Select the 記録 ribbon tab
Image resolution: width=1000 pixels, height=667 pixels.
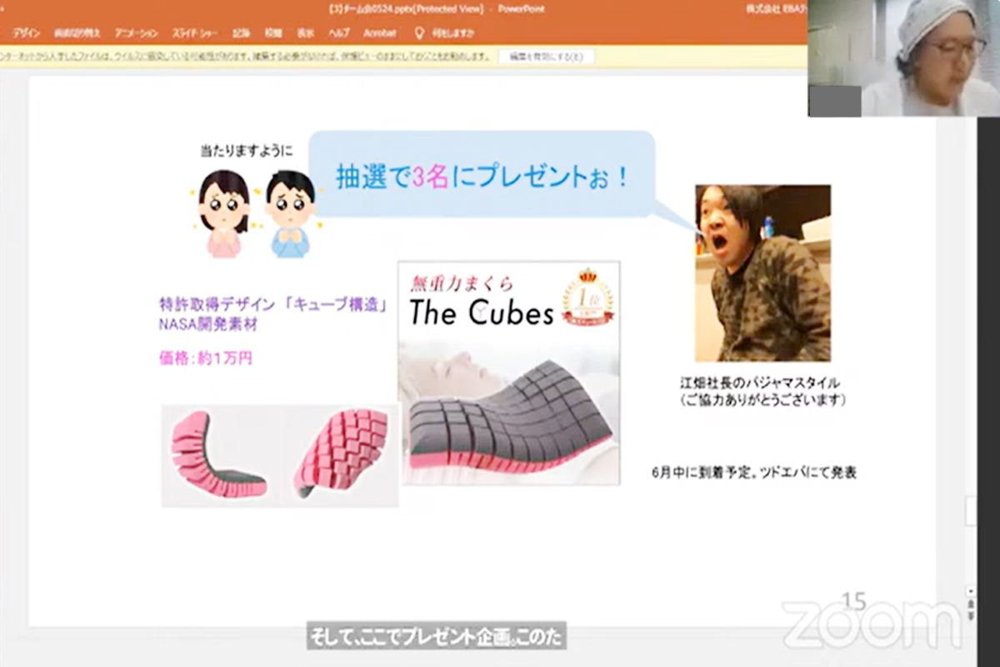[x=241, y=33]
